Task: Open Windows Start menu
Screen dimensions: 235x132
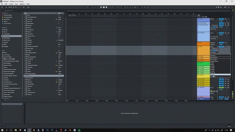Action: pyautogui.click(x=2, y=130)
